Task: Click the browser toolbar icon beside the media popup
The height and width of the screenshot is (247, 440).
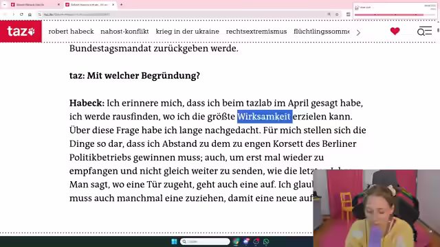Action: pos(349,14)
